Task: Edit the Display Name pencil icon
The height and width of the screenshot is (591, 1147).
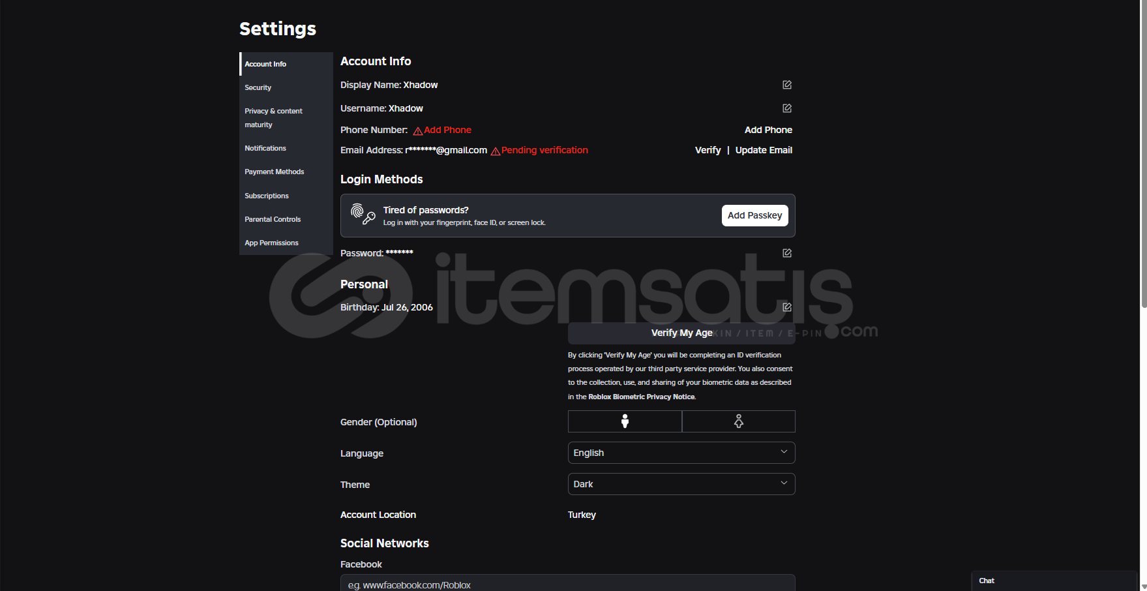Action: pyautogui.click(x=787, y=85)
